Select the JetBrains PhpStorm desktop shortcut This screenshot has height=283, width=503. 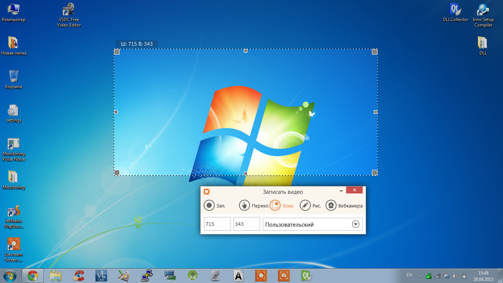14,217
